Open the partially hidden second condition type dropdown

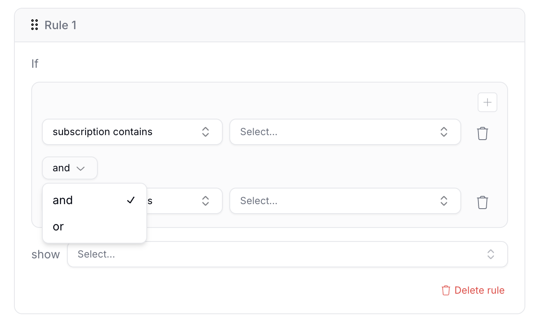click(x=184, y=201)
